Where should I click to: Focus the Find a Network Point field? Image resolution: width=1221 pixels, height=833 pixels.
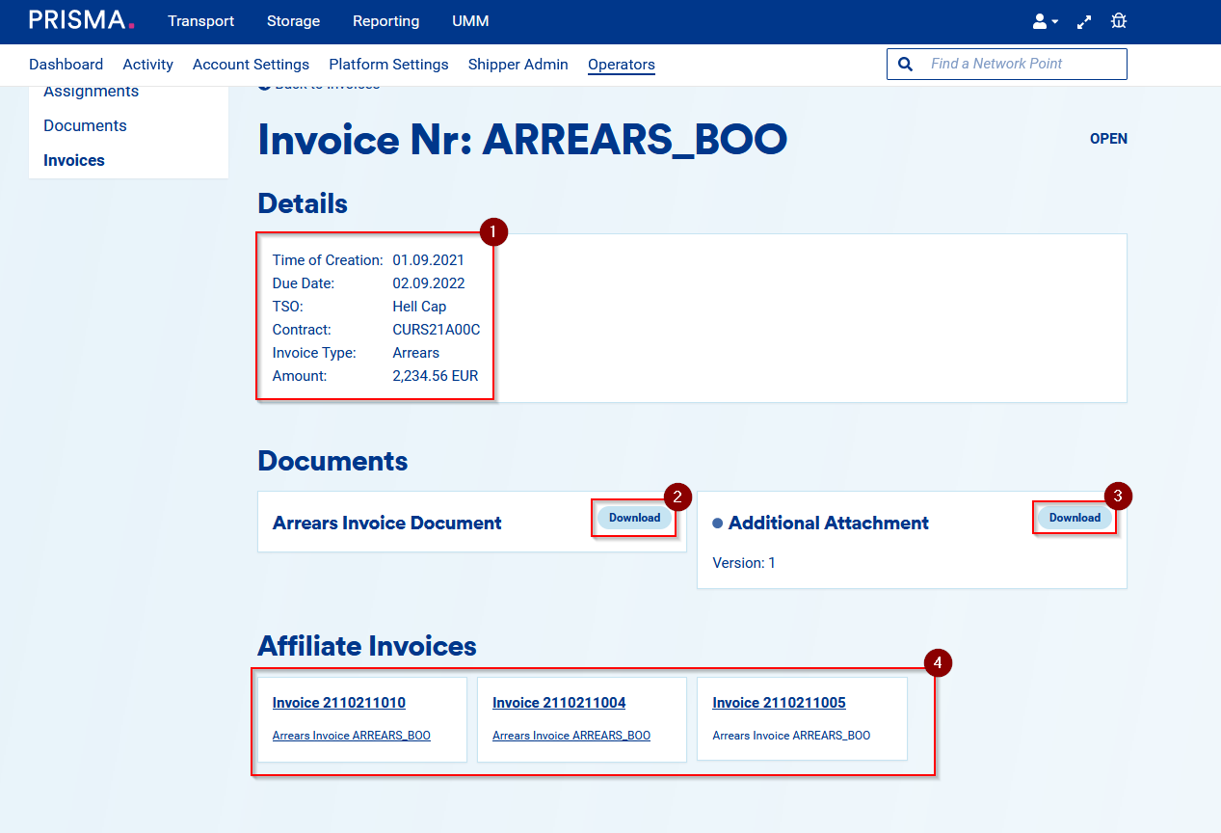pyautogui.click(x=1022, y=64)
